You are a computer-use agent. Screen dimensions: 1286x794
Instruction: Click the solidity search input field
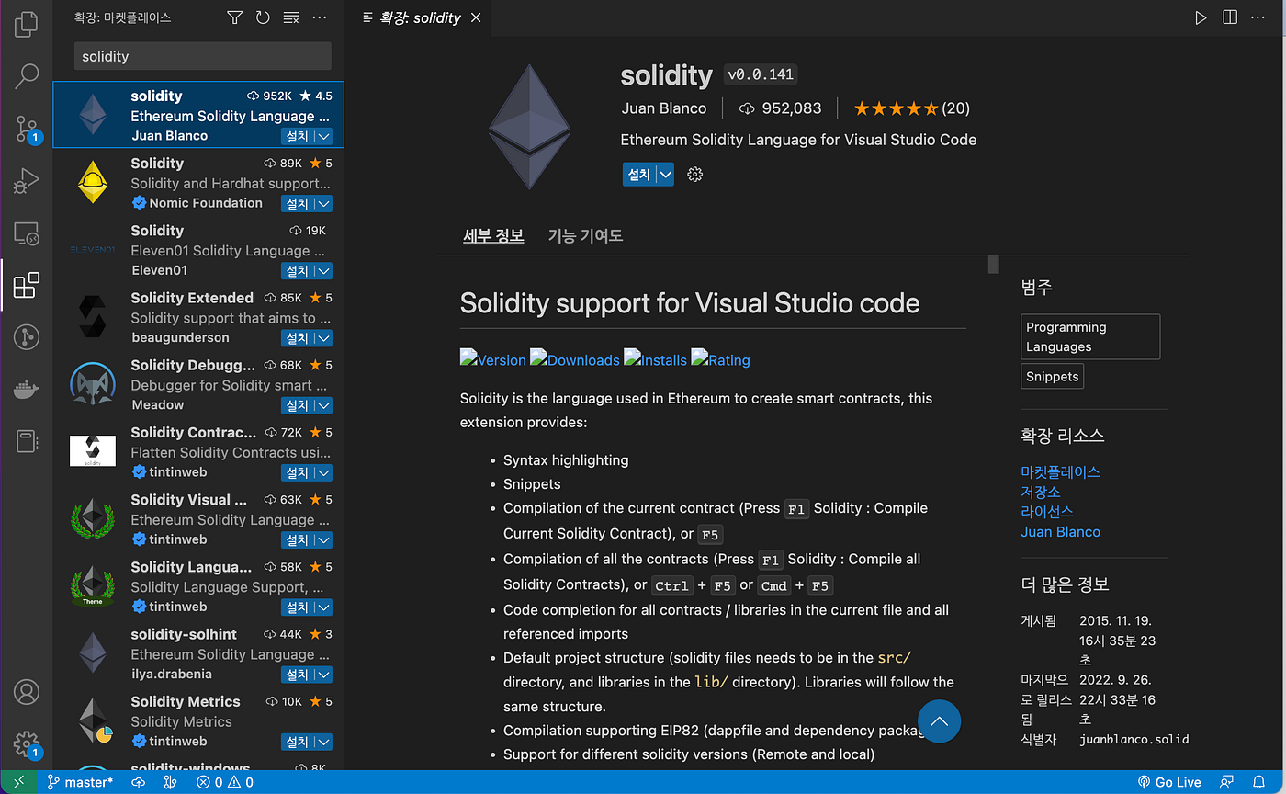click(202, 56)
